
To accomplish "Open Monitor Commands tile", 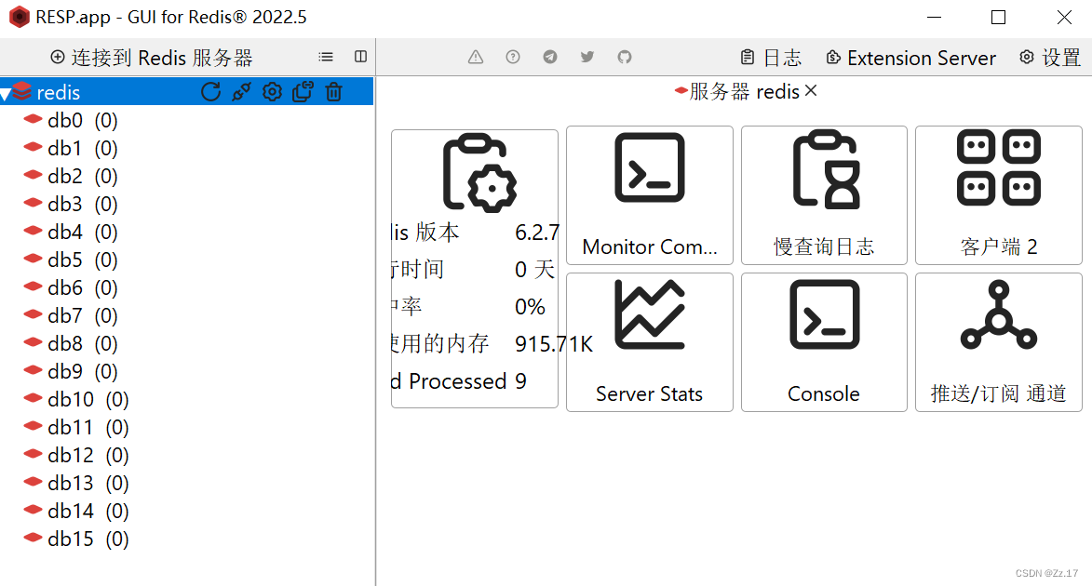I will point(650,195).
